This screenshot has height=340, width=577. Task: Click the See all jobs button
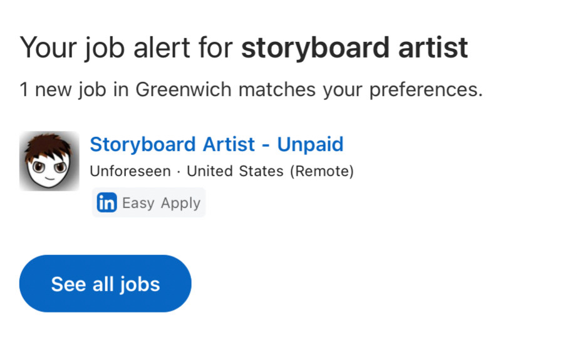105,284
